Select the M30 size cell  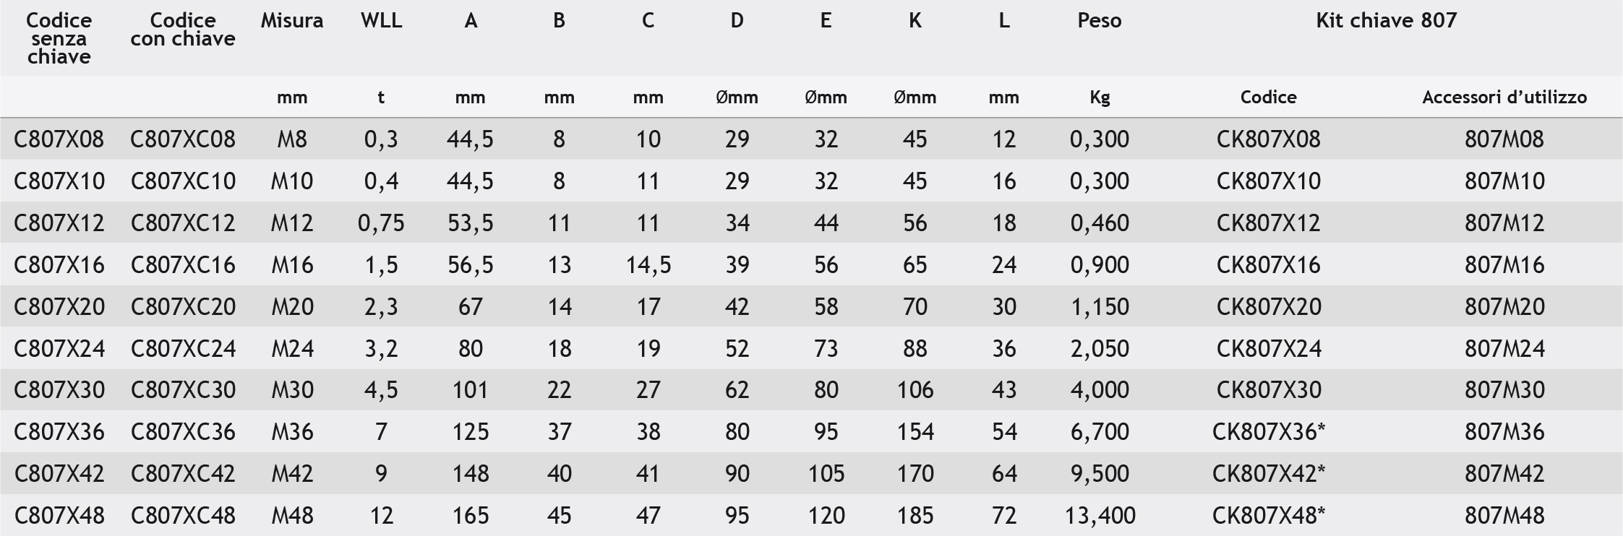(x=292, y=389)
